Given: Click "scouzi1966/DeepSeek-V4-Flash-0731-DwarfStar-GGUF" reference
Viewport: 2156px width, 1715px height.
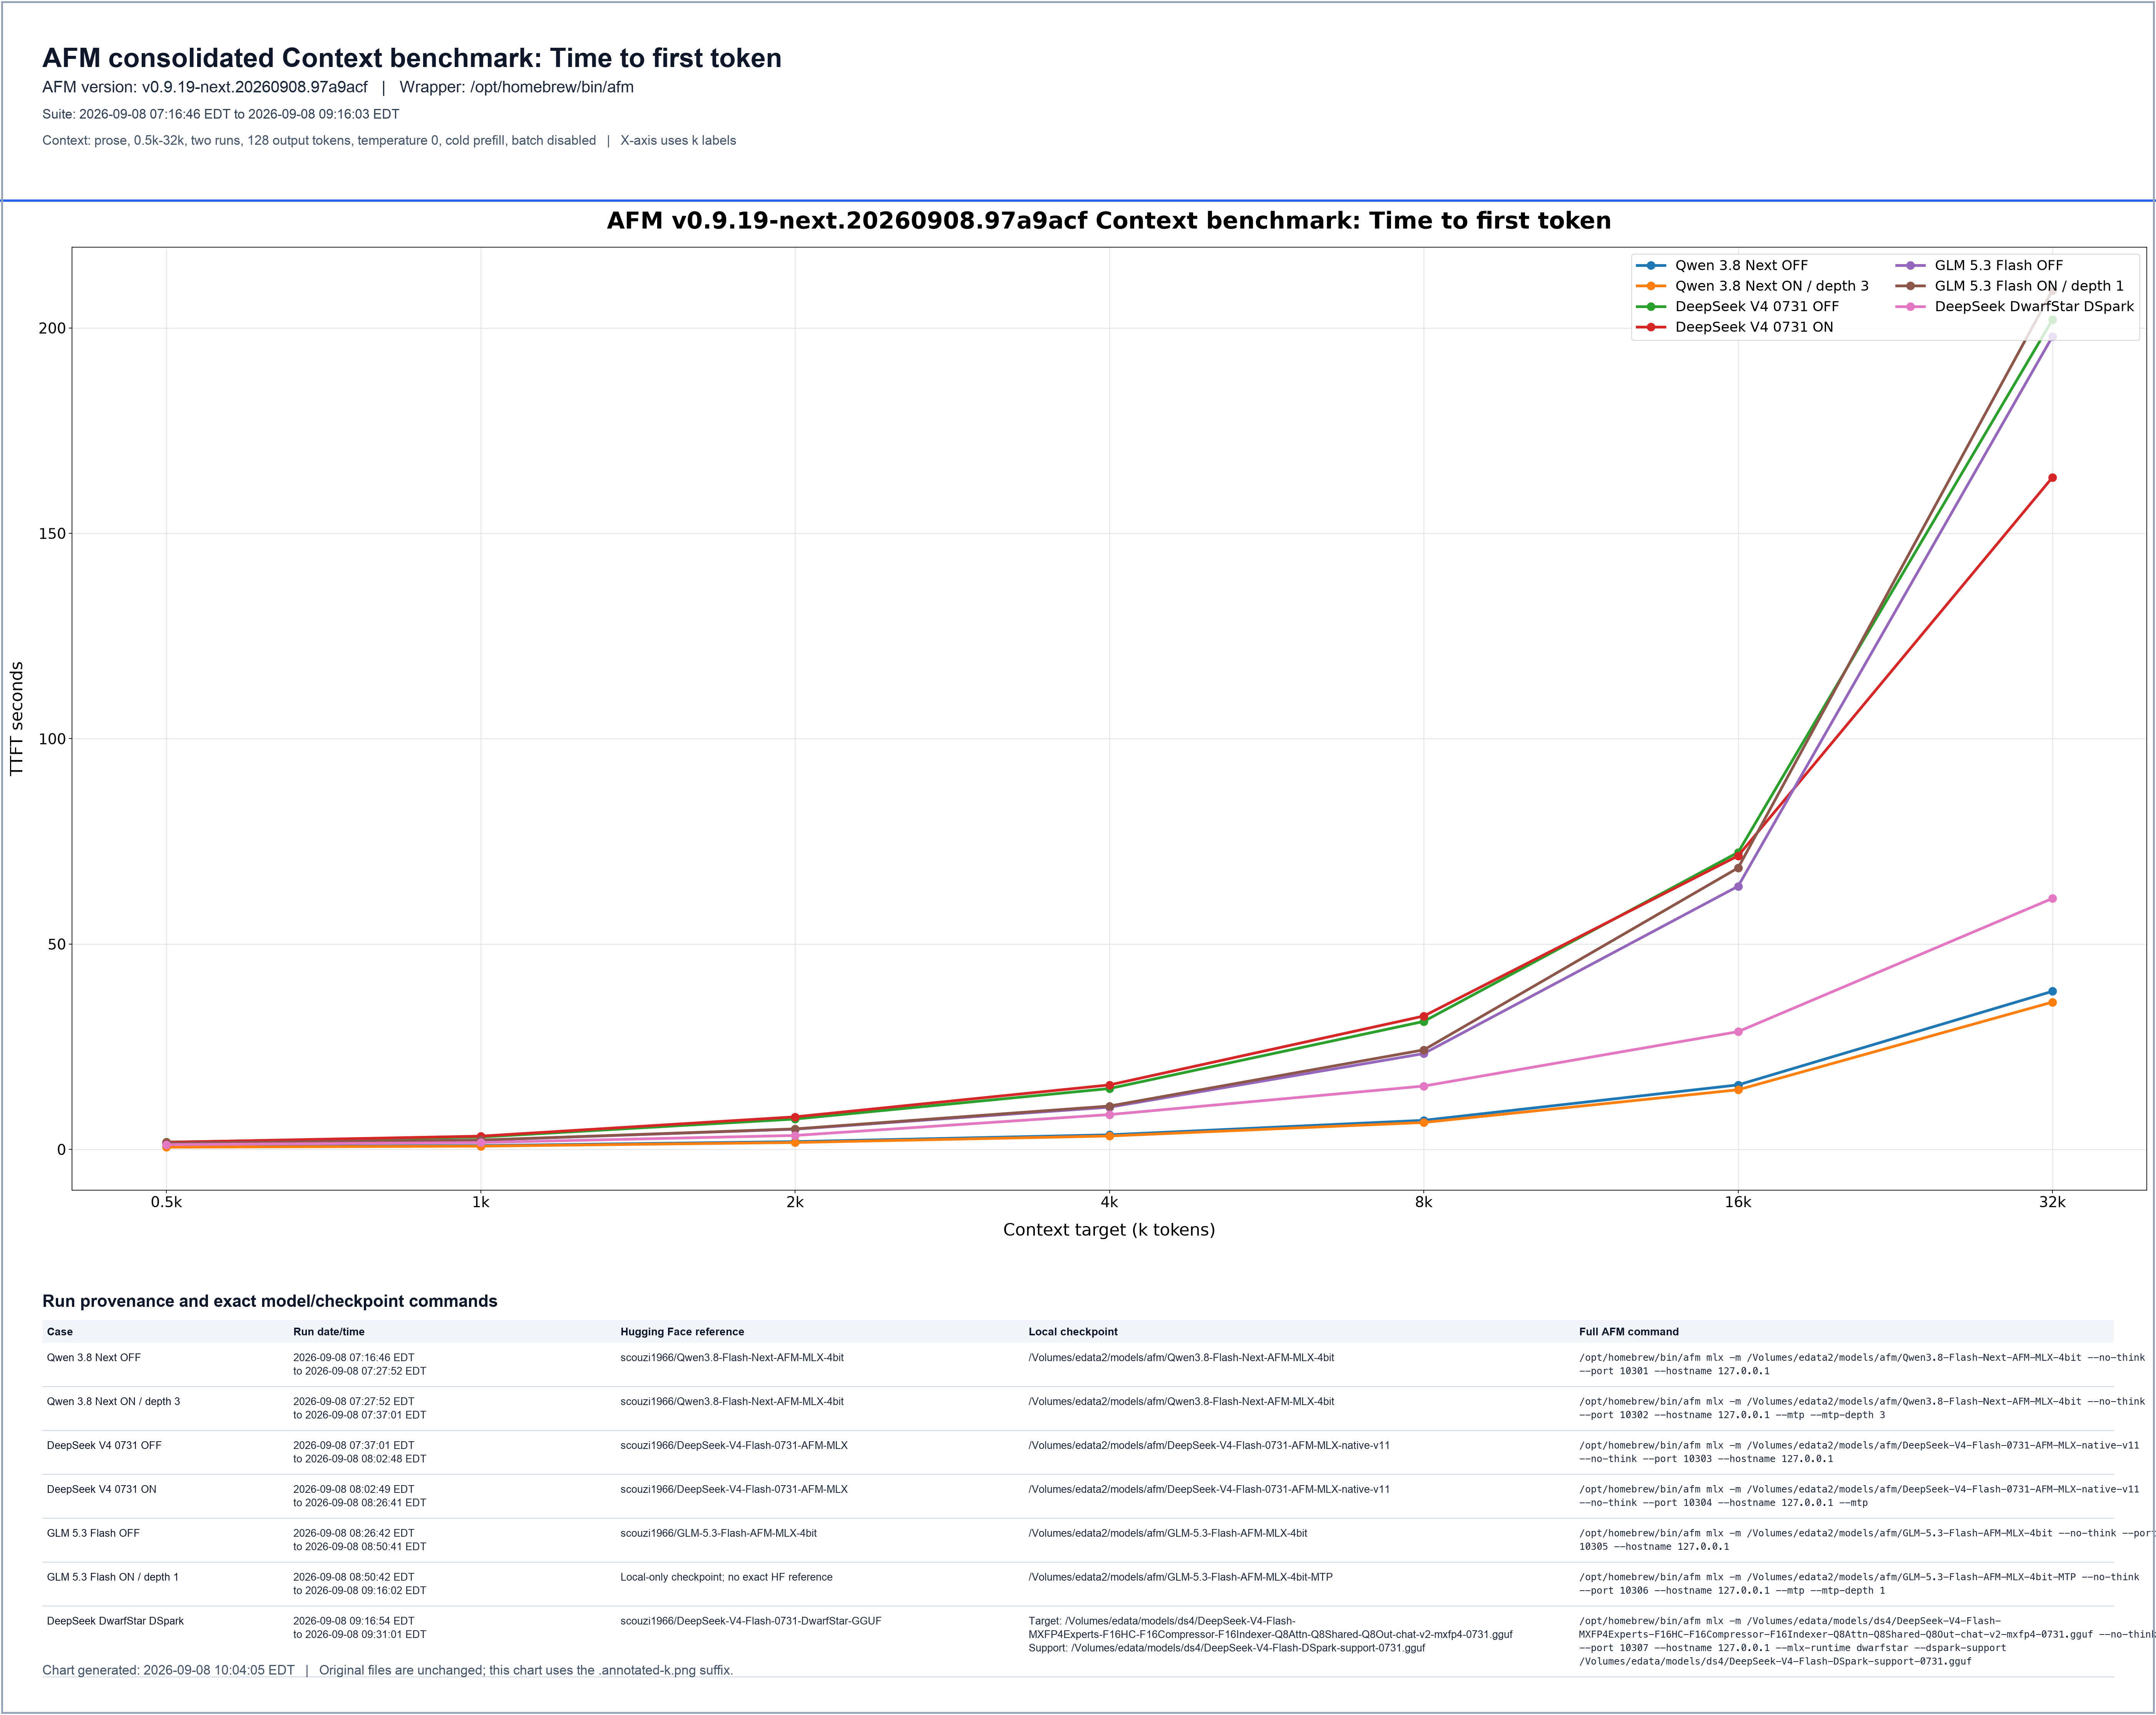Looking at the screenshot, I should pyautogui.click(x=751, y=1621).
